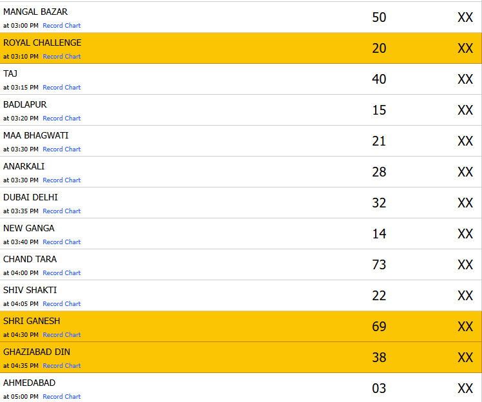Open Record Chart link for MANGAL BAZAR

62,26
